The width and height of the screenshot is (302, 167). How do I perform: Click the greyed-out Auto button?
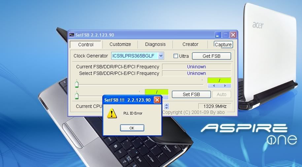pyautogui.click(x=221, y=94)
